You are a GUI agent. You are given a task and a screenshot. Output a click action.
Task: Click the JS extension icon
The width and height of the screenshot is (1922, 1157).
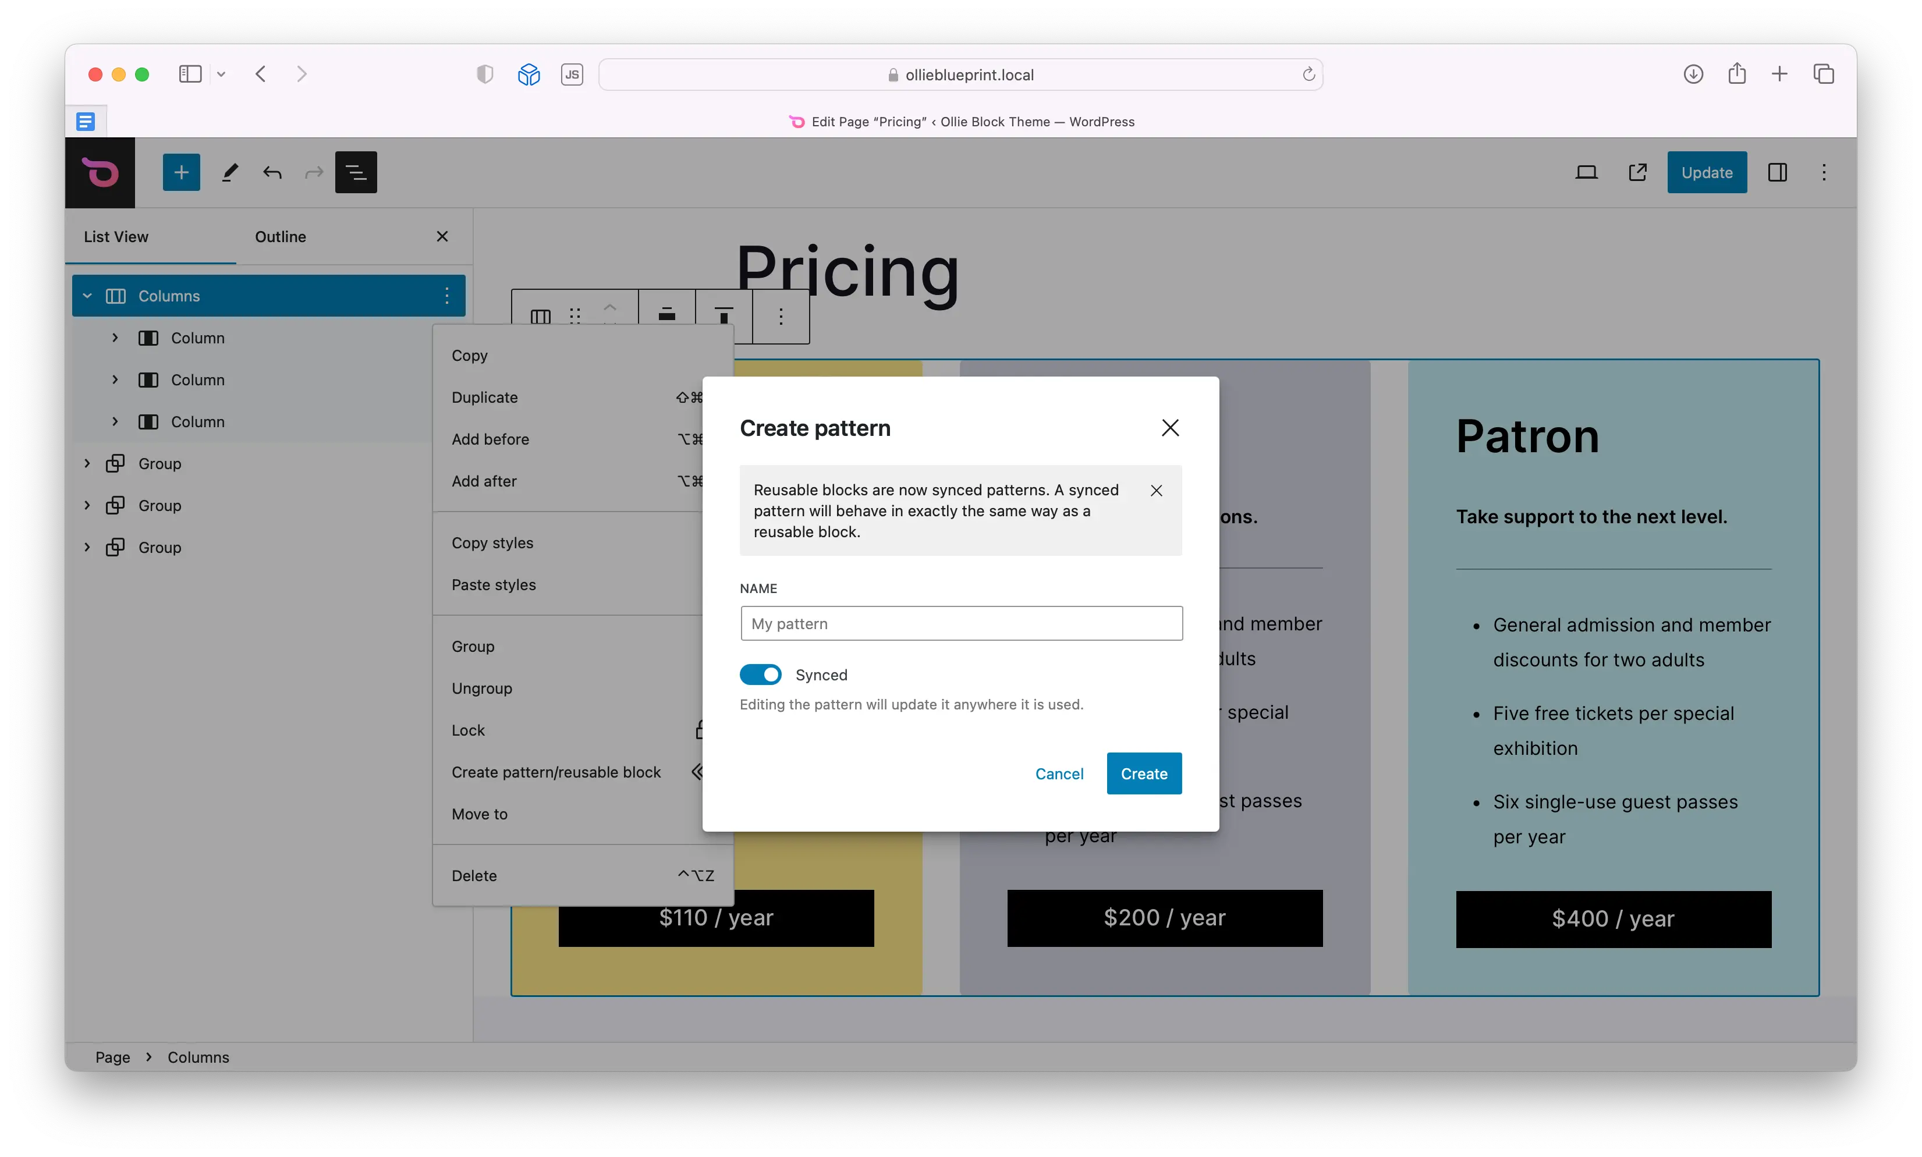(572, 74)
